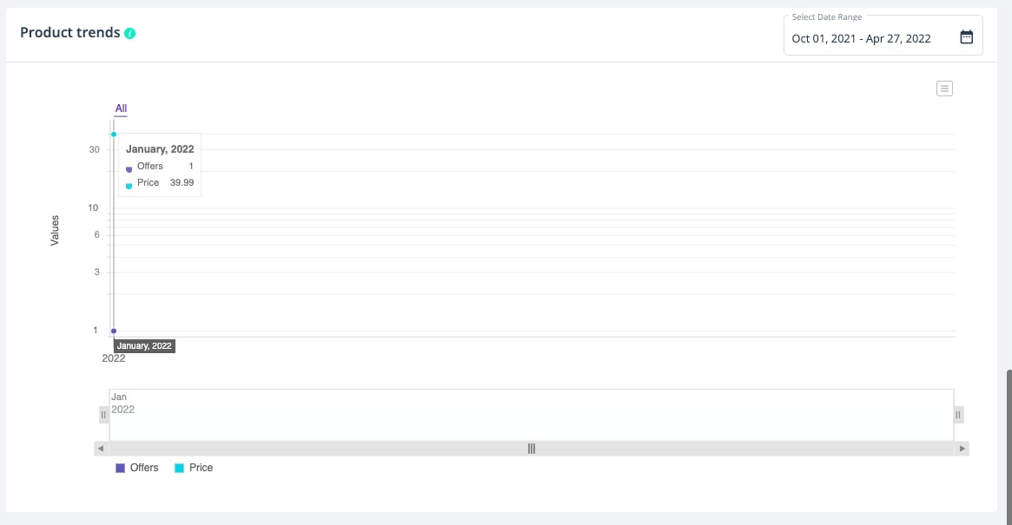This screenshot has height=525, width=1012.
Task: Click the right navigator range handle
Action: 958,415
